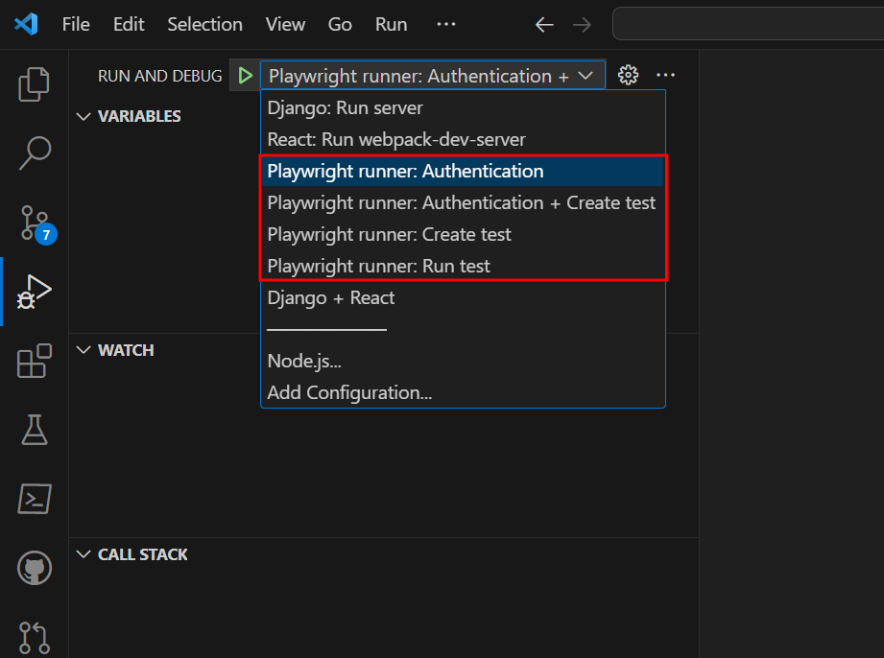
Task: Click the VS Code logo icon
Action: tap(26, 24)
